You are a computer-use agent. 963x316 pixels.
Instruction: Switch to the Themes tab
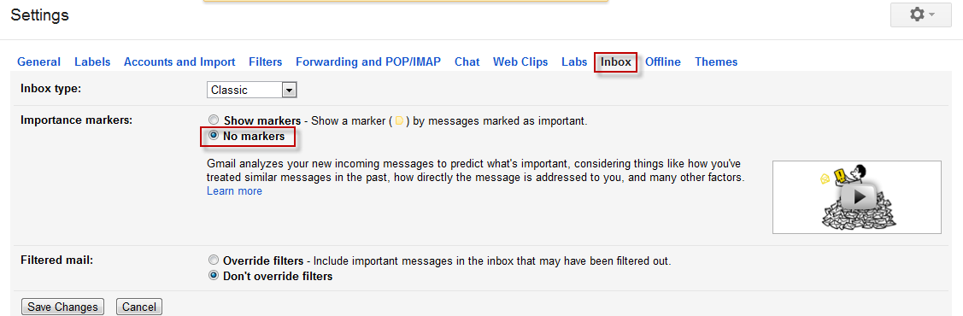tap(716, 62)
